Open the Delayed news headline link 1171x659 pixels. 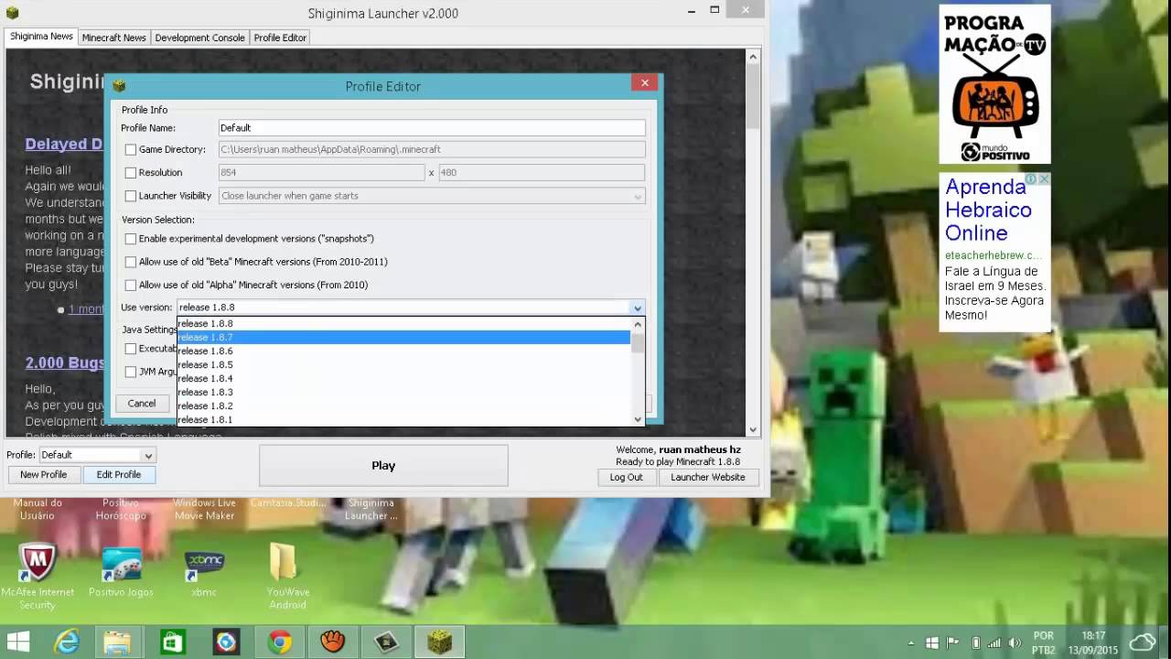[x=63, y=145]
